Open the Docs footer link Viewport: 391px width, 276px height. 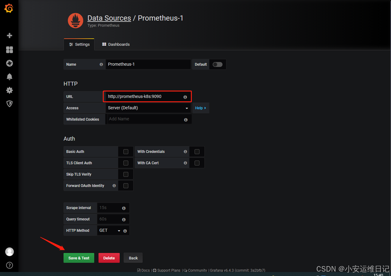click(144, 270)
